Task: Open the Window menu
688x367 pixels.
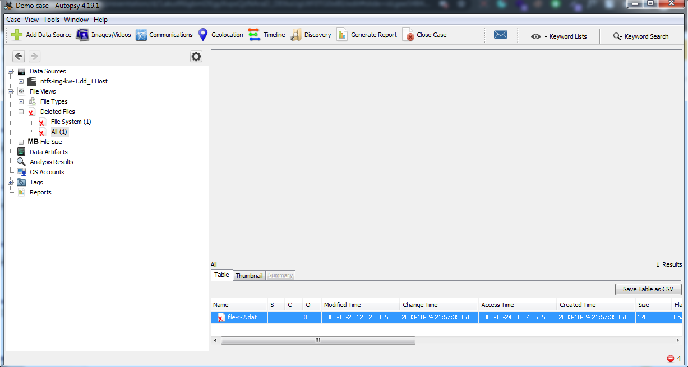Action: tap(76, 20)
